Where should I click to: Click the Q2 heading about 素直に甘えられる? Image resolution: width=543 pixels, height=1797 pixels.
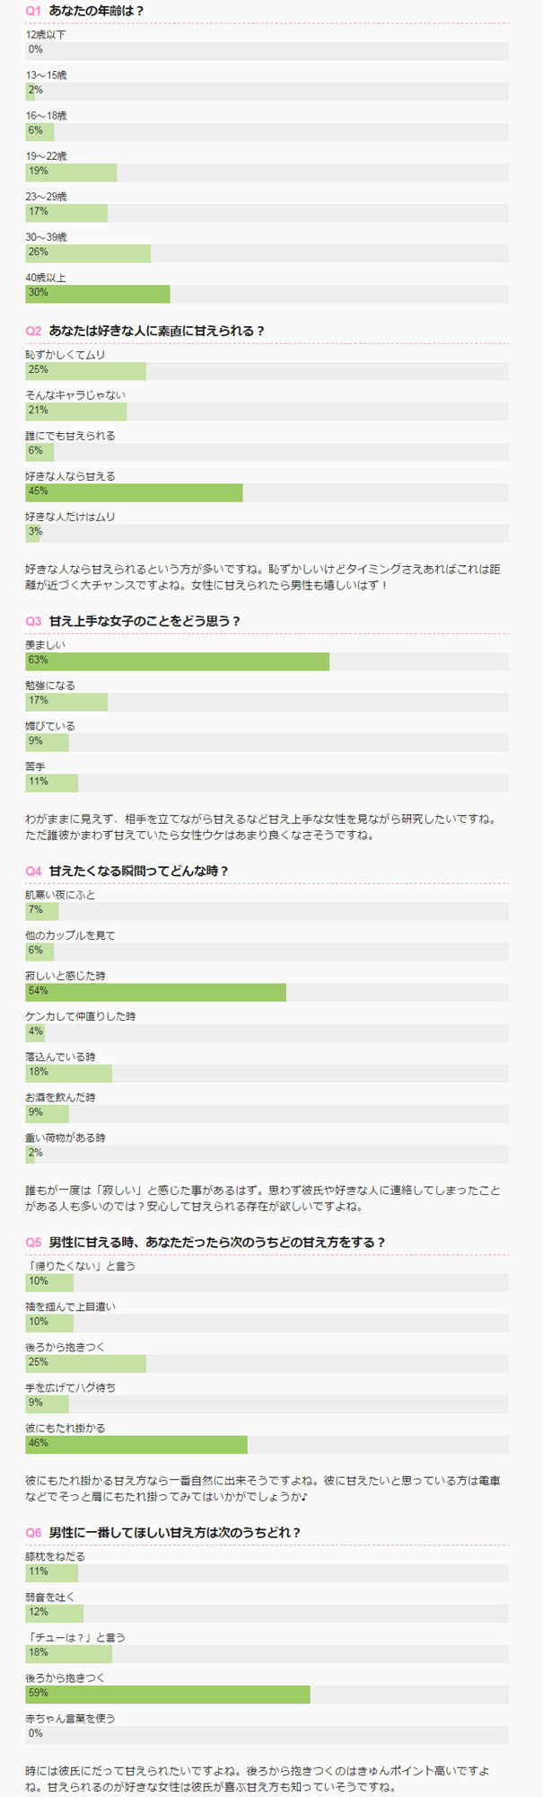pos(157,331)
